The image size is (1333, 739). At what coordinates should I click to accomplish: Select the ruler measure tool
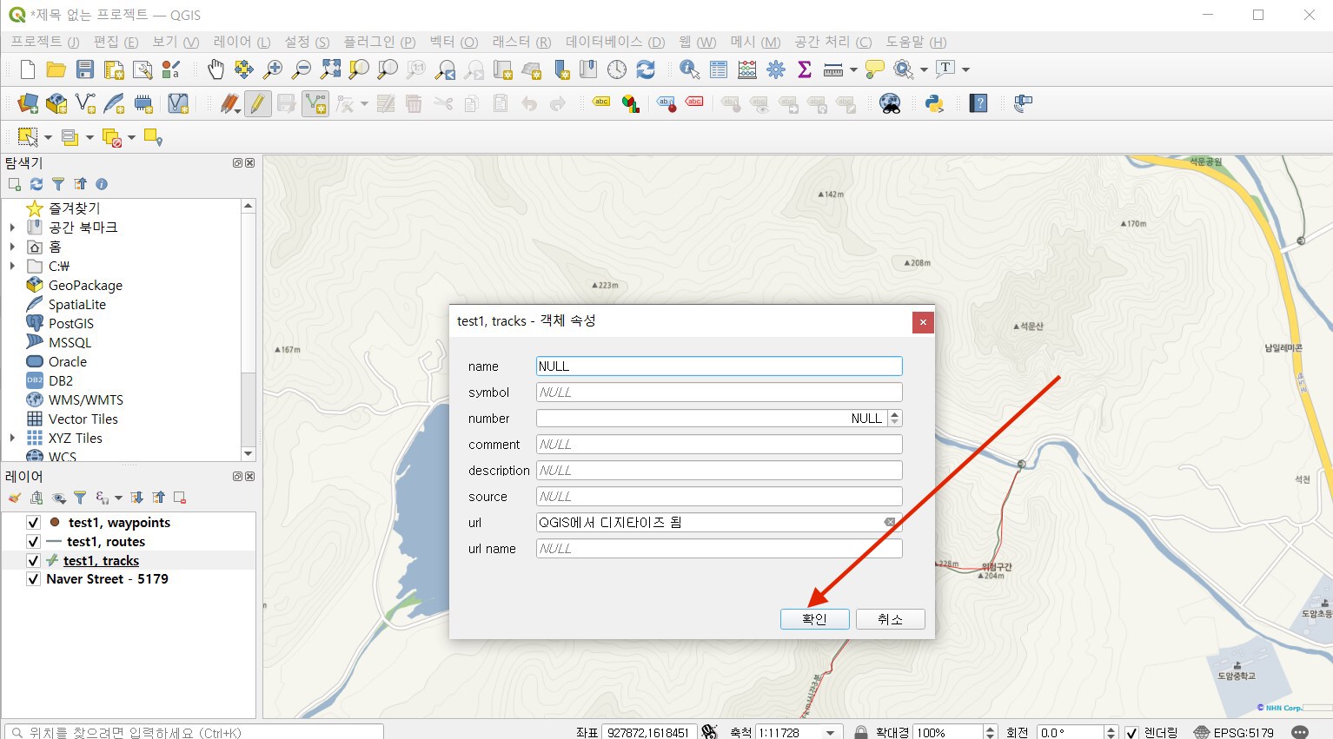(x=833, y=69)
